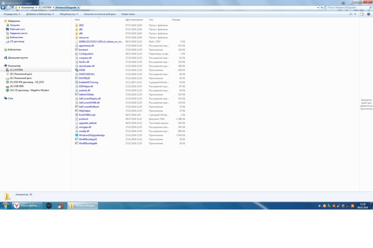Select the DWTRIG20 application icon
The width and height of the screenshot is (373, 248).
pos(76,78)
